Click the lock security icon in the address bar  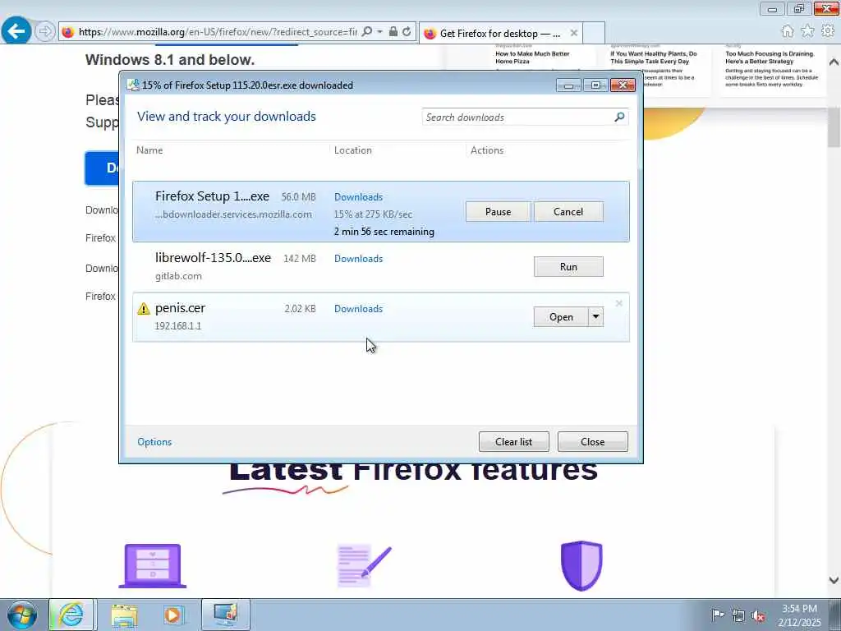point(393,32)
